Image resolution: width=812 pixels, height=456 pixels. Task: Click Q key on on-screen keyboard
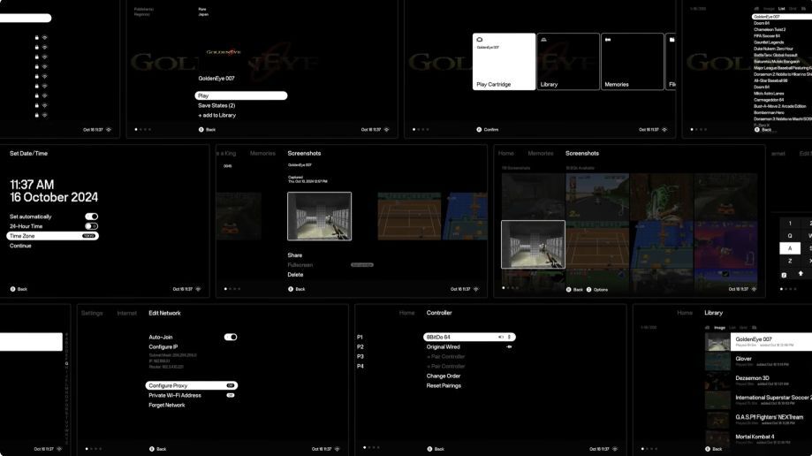click(x=790, y=236)
